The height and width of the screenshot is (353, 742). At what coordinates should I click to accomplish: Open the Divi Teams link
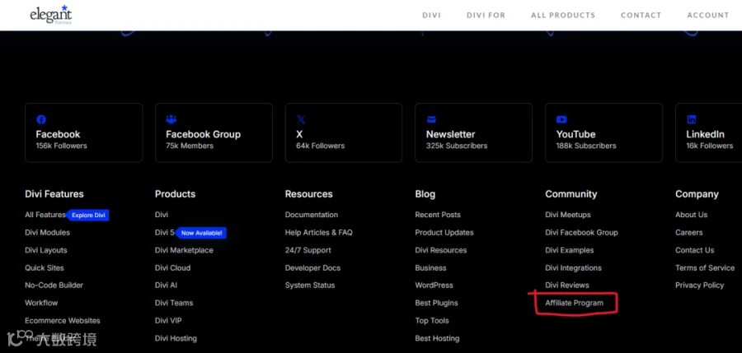point(174,303)
